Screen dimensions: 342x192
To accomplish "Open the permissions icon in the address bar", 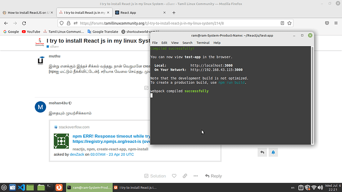I will pyautogui.click(x=75, y=23).
